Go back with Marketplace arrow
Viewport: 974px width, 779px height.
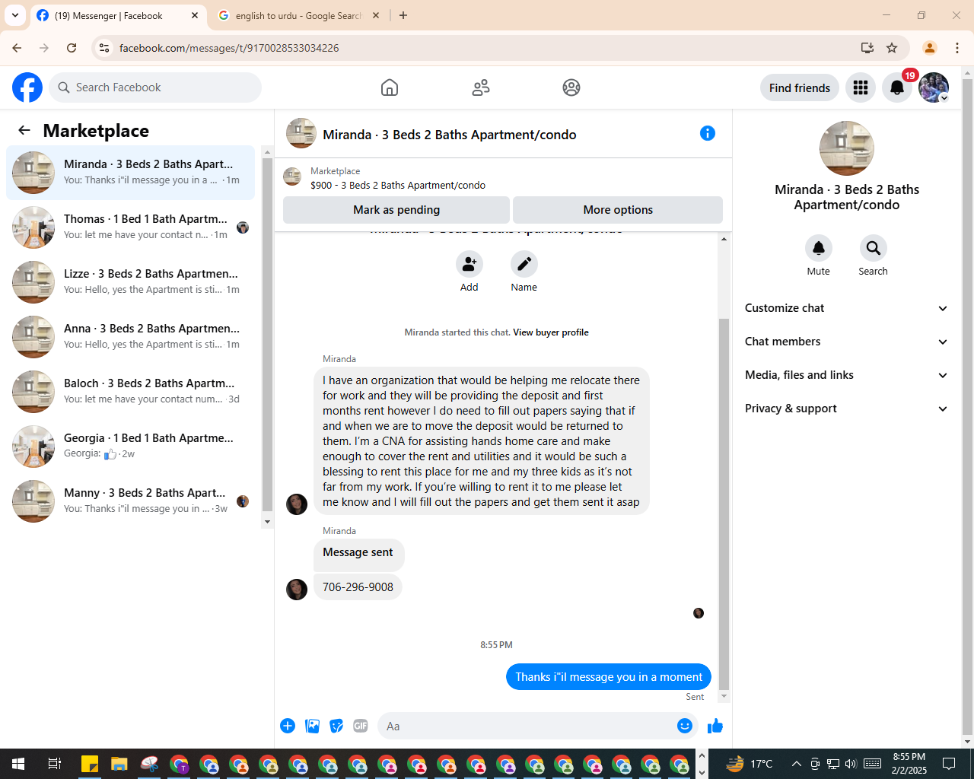coord(24,130)
